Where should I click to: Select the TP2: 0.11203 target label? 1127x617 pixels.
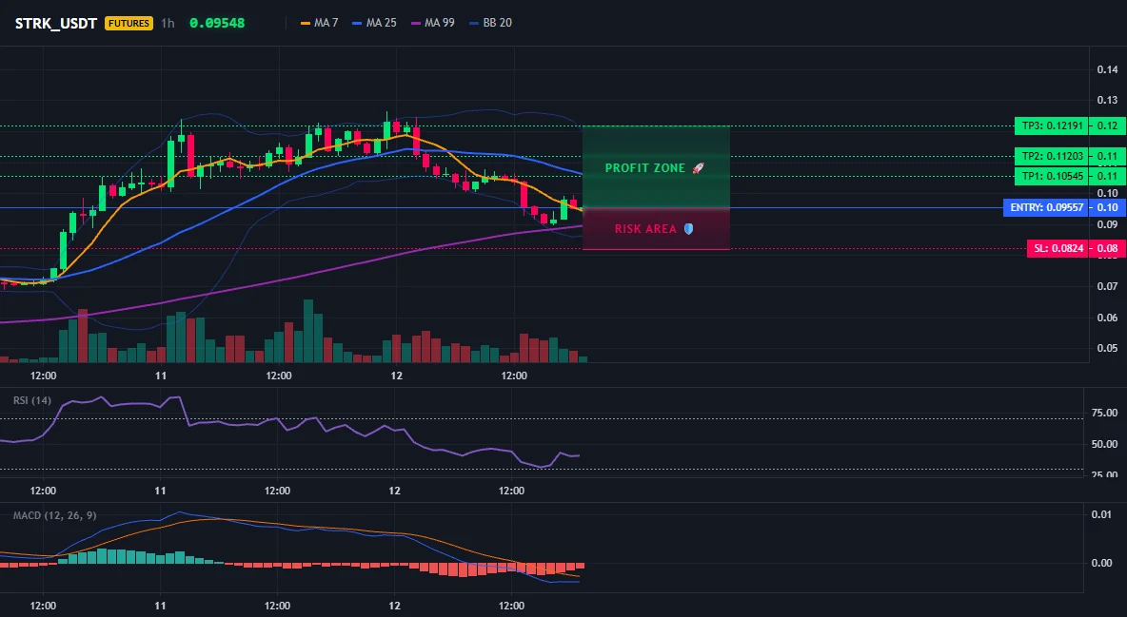pyautogui.click(x=1052, y=156)
